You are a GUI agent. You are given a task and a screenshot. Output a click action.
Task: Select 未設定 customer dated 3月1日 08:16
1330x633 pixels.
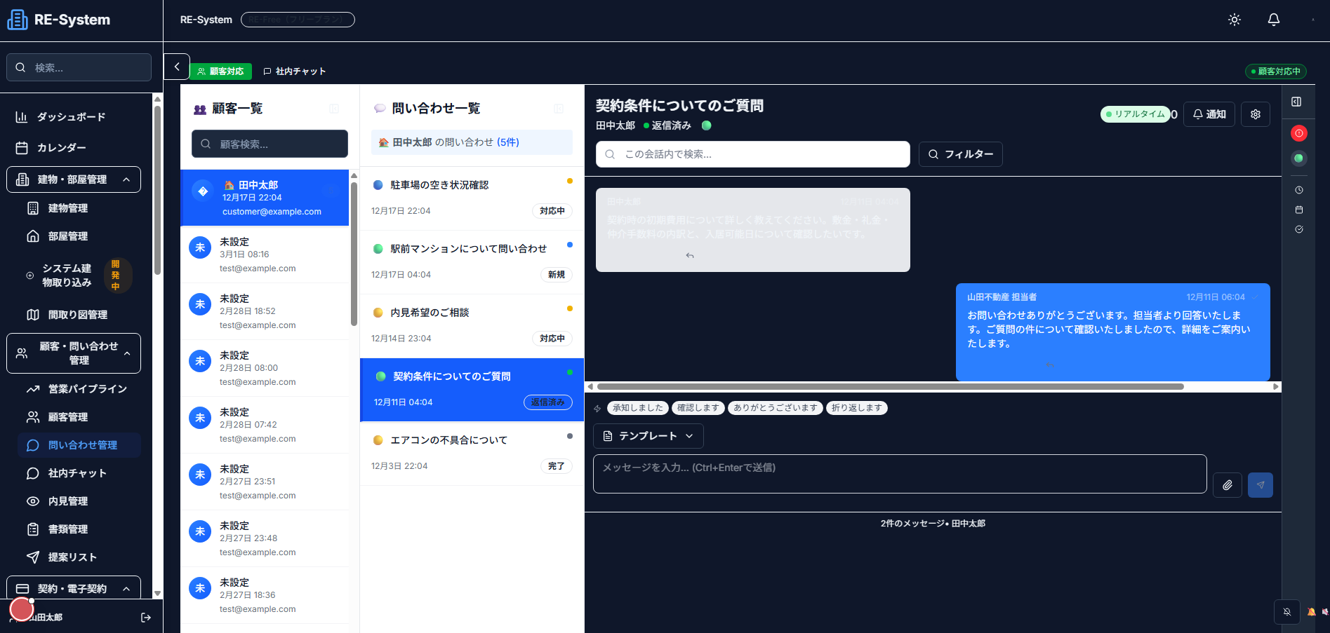265,254
